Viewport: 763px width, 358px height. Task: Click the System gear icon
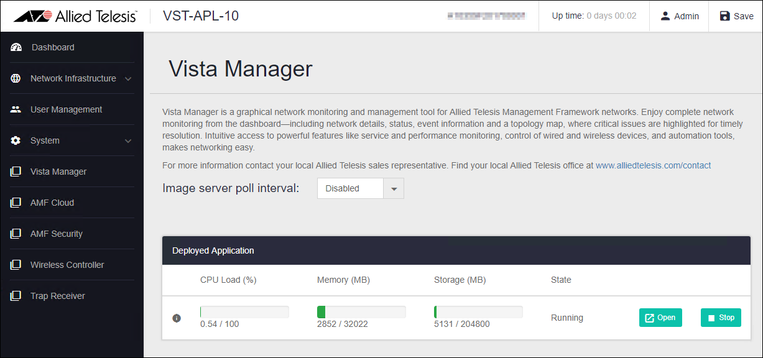(x=16, y=140)
